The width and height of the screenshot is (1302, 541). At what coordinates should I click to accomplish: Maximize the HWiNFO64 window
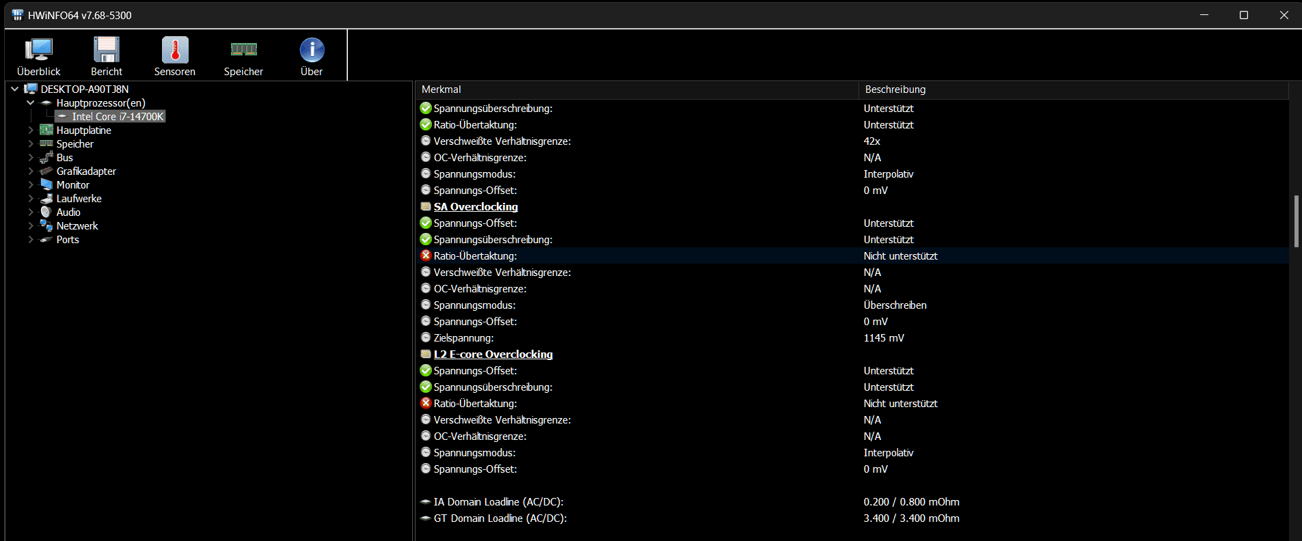pos(1244,15)
